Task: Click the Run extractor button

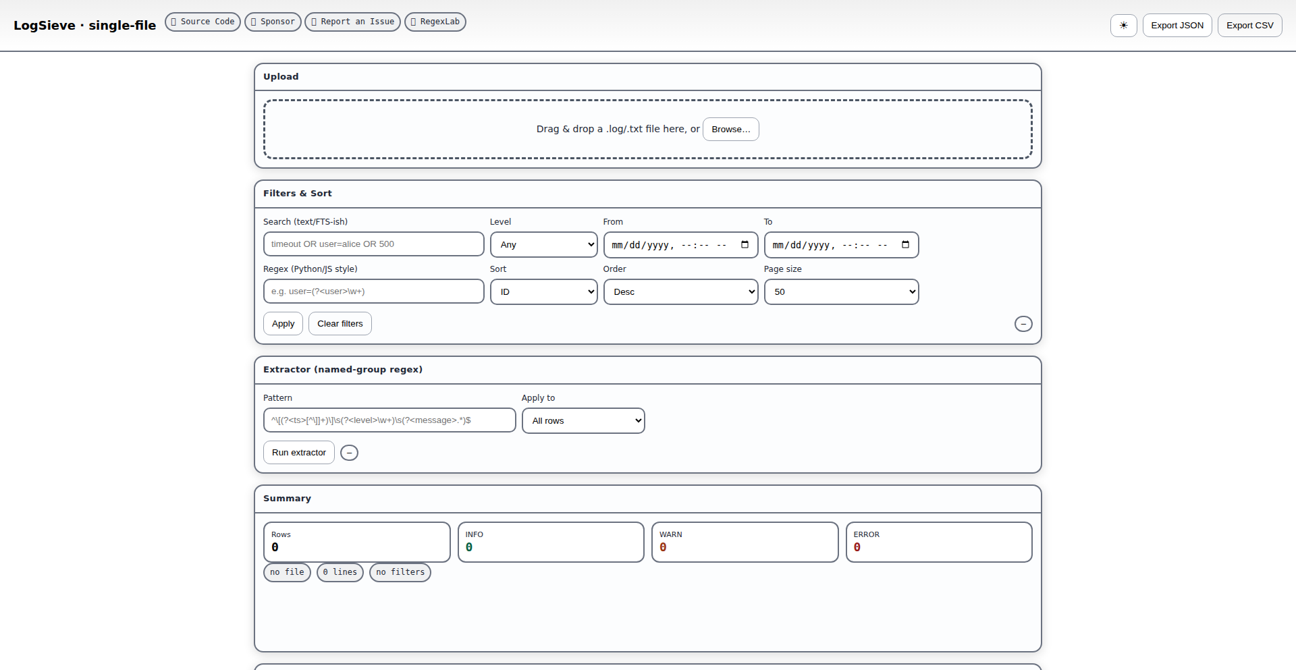Action: 298,453
